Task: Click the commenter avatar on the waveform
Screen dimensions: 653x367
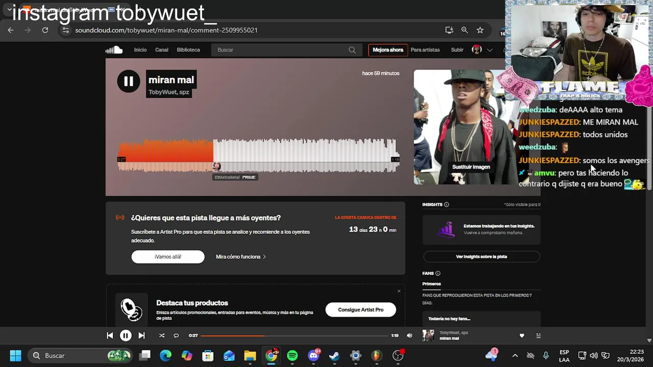Action: click(216, 167)
